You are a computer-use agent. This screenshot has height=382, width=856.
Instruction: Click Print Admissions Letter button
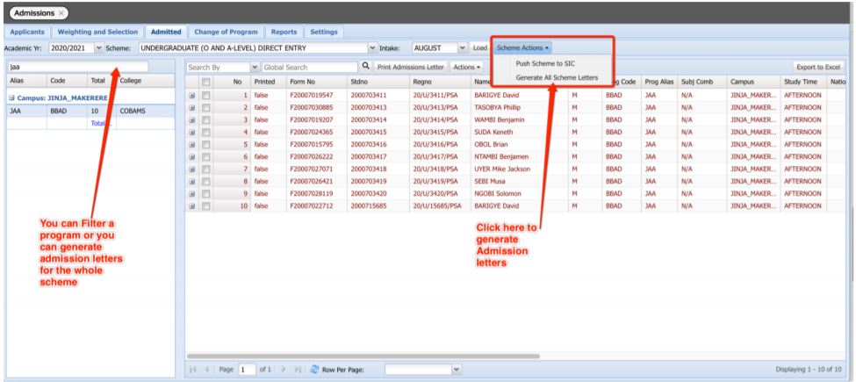(x=411, y=67)
